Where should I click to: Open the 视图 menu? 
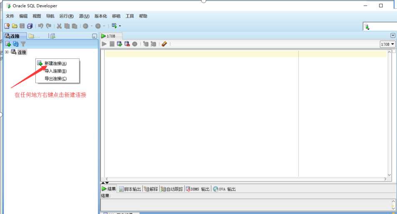click(37, 16)
